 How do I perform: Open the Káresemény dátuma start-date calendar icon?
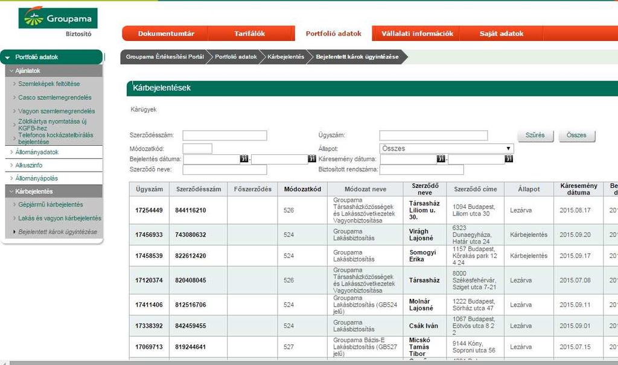pyautogui.click(x=441, y=158)
